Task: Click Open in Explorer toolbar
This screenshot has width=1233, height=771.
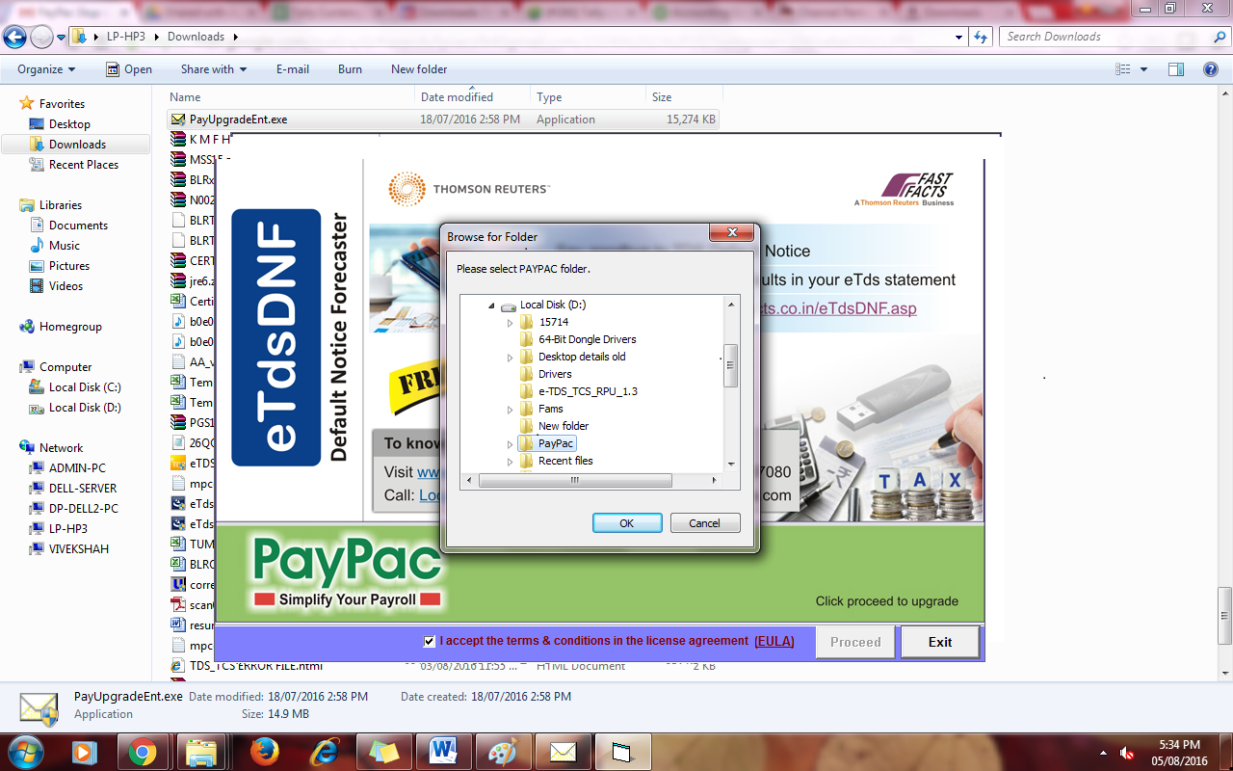Action: (129, 69)
